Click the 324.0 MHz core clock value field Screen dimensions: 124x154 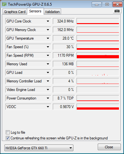tap(64, 21)
